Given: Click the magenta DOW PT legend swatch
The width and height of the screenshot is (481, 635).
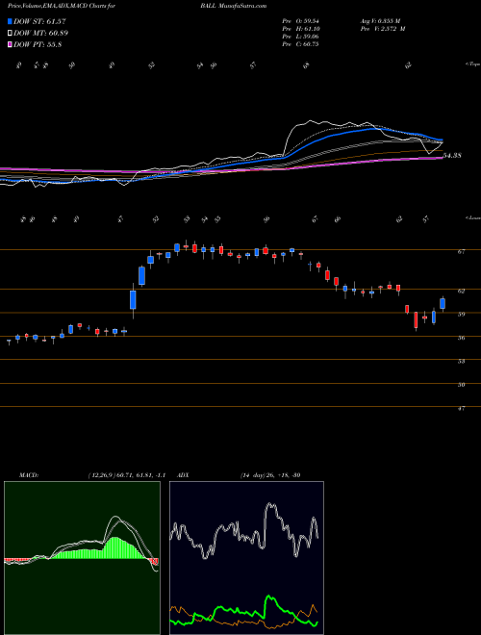Looking at the screenshot, I should [11, 44].
